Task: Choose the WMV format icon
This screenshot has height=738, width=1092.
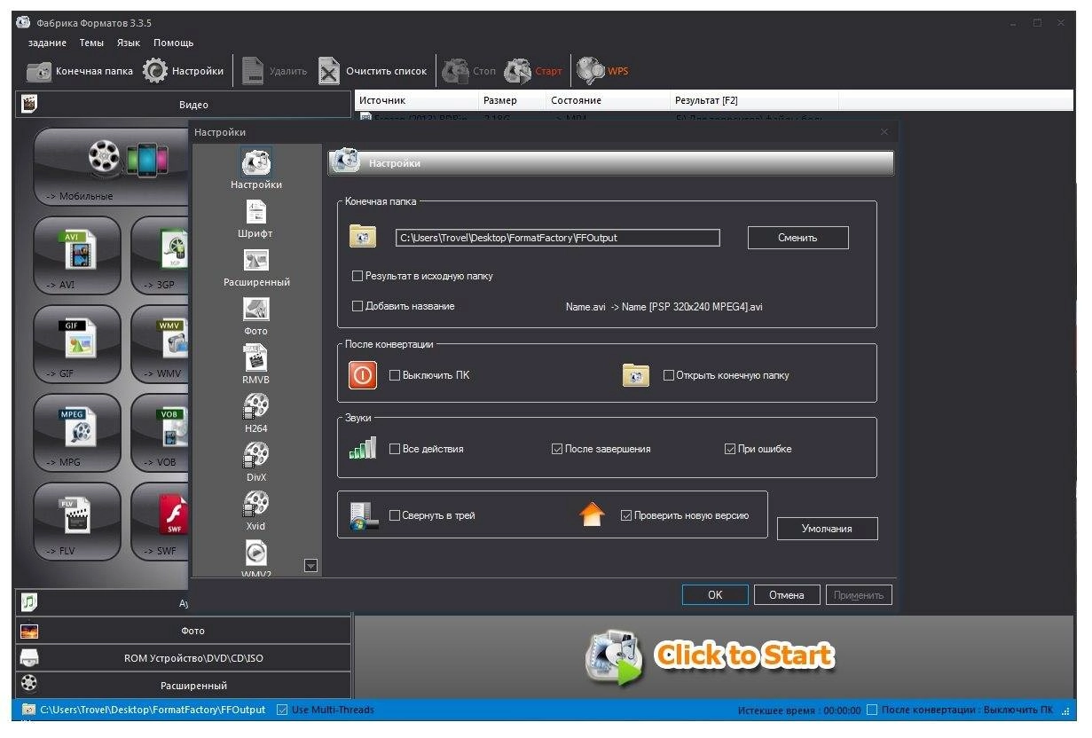Action: coord(161,344)
